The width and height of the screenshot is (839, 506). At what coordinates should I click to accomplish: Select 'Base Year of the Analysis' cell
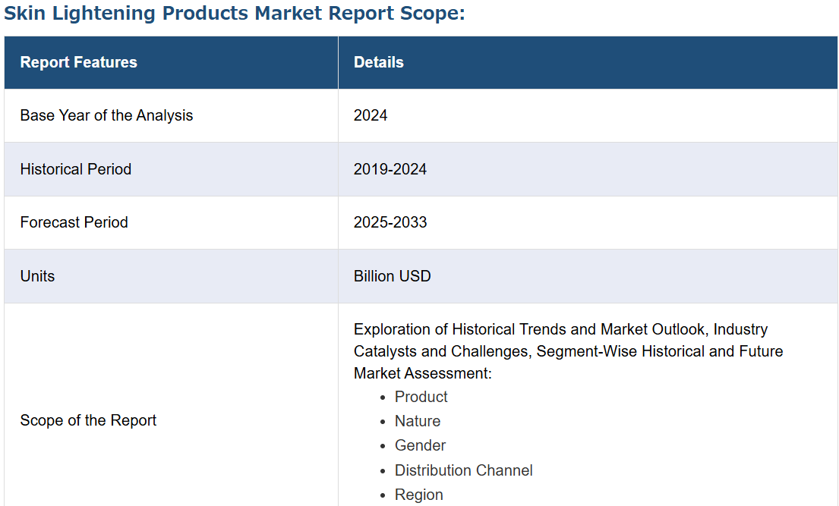pos(172,115)
